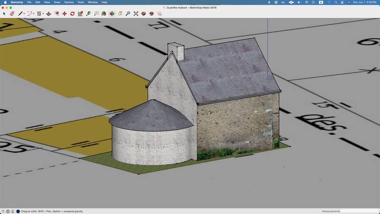This screenshot has height=214, width=380.
Task: Activate the Text label tool
Action: (x=96, y=14)
